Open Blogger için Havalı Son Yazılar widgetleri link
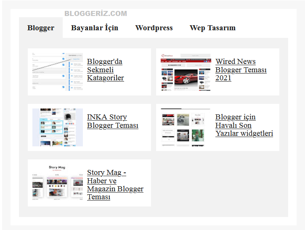This screenshot has height=230, width=305. tap(244, 125)
